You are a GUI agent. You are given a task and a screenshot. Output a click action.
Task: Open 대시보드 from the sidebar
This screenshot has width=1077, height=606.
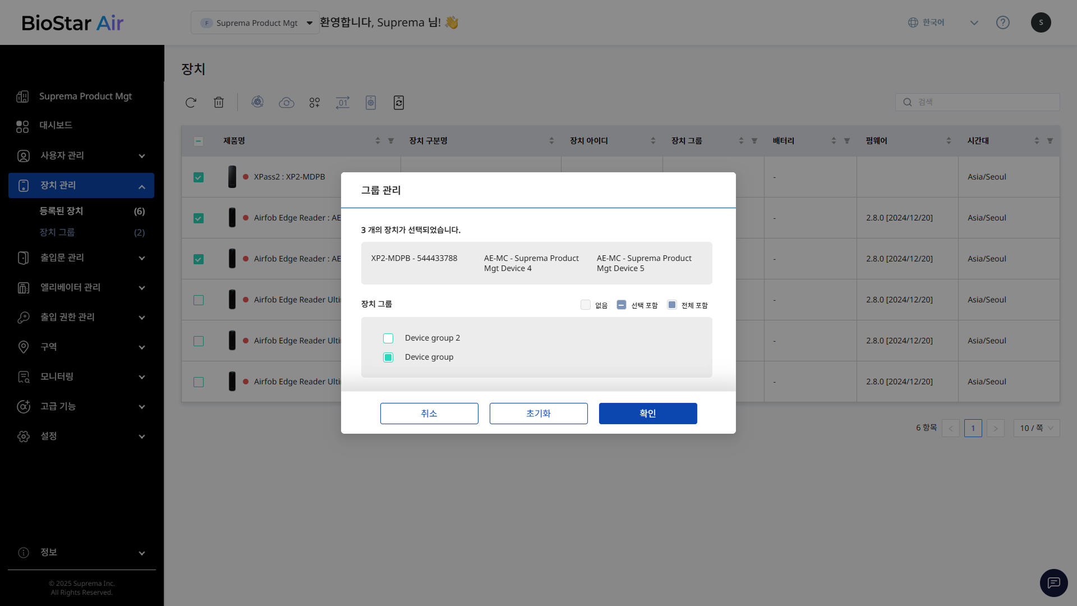click(56, 125)
